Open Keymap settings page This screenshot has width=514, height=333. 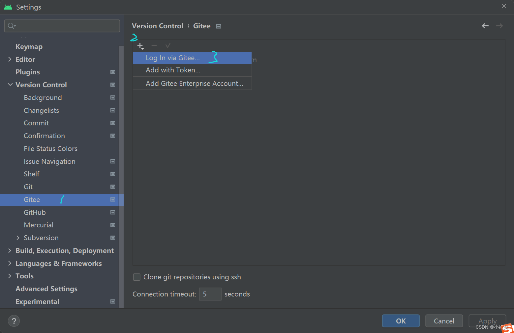tap(29, 47)
